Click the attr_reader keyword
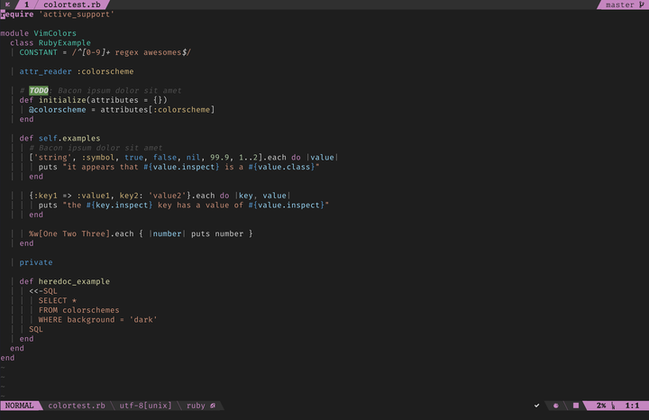Image resolution: width=649 pixels, height=420 pixels. pyautogui.click(x=46, y=71)
